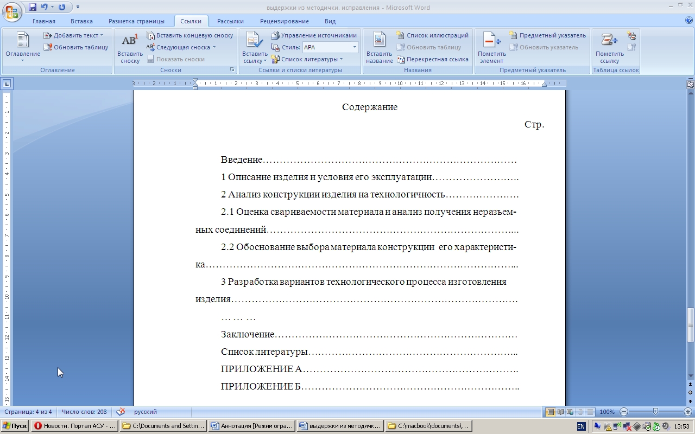Click zoom in plus button
Image resolution: width=695 pixels, height=434 pixels.
click(x=687, y=412)
